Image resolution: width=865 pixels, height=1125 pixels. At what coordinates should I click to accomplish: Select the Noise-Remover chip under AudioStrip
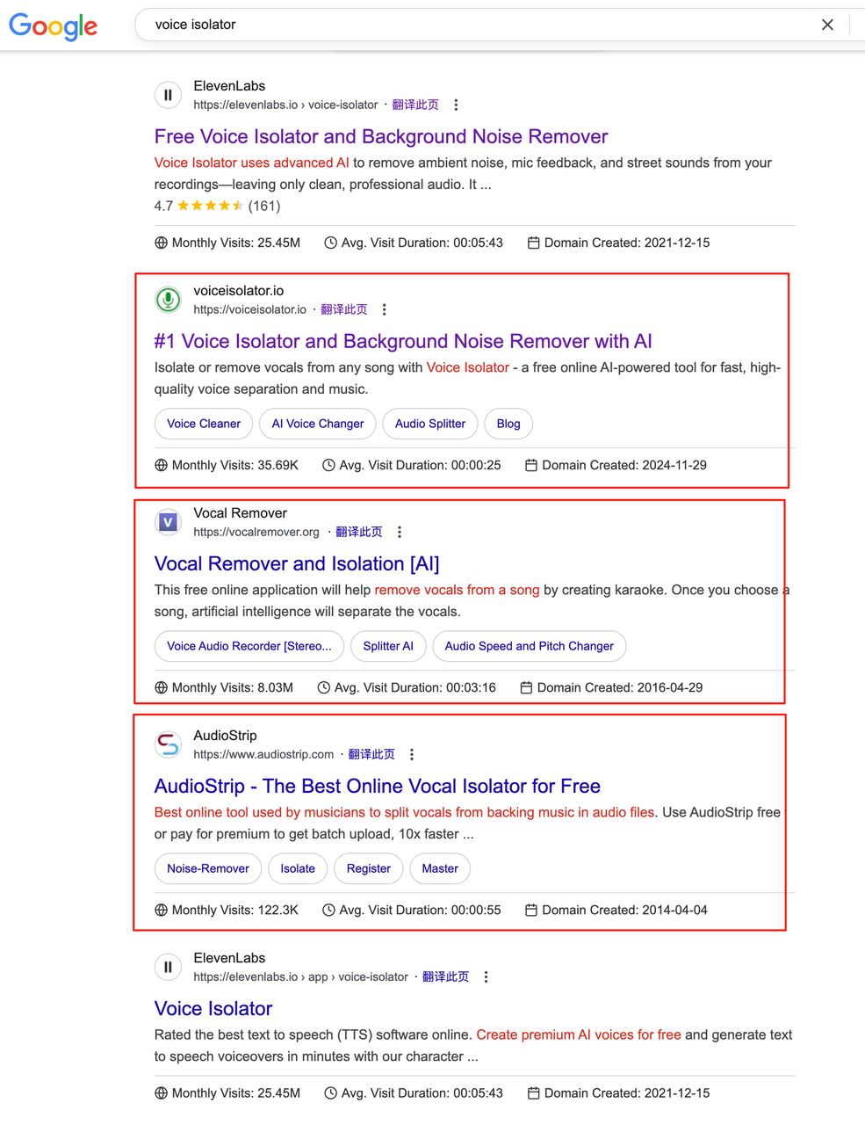pyautogui.click(x=208, y=868)
